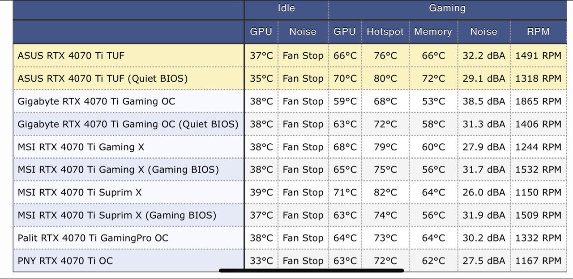Click the horizontal scrollbar at the bottom
Screen dimensions: 573x279
click(311, 271)
